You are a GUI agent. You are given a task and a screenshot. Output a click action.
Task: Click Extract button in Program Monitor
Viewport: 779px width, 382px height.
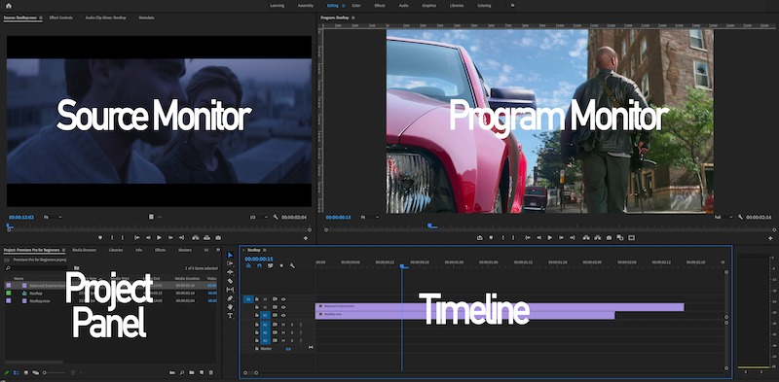(597, 237)
